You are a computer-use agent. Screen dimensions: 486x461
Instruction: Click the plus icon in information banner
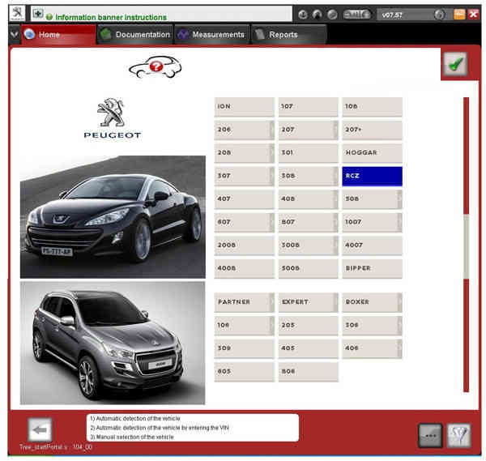pyautogui.click(x=37, y=15)
